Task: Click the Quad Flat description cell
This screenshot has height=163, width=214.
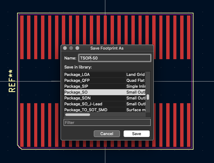Action: 135,81
